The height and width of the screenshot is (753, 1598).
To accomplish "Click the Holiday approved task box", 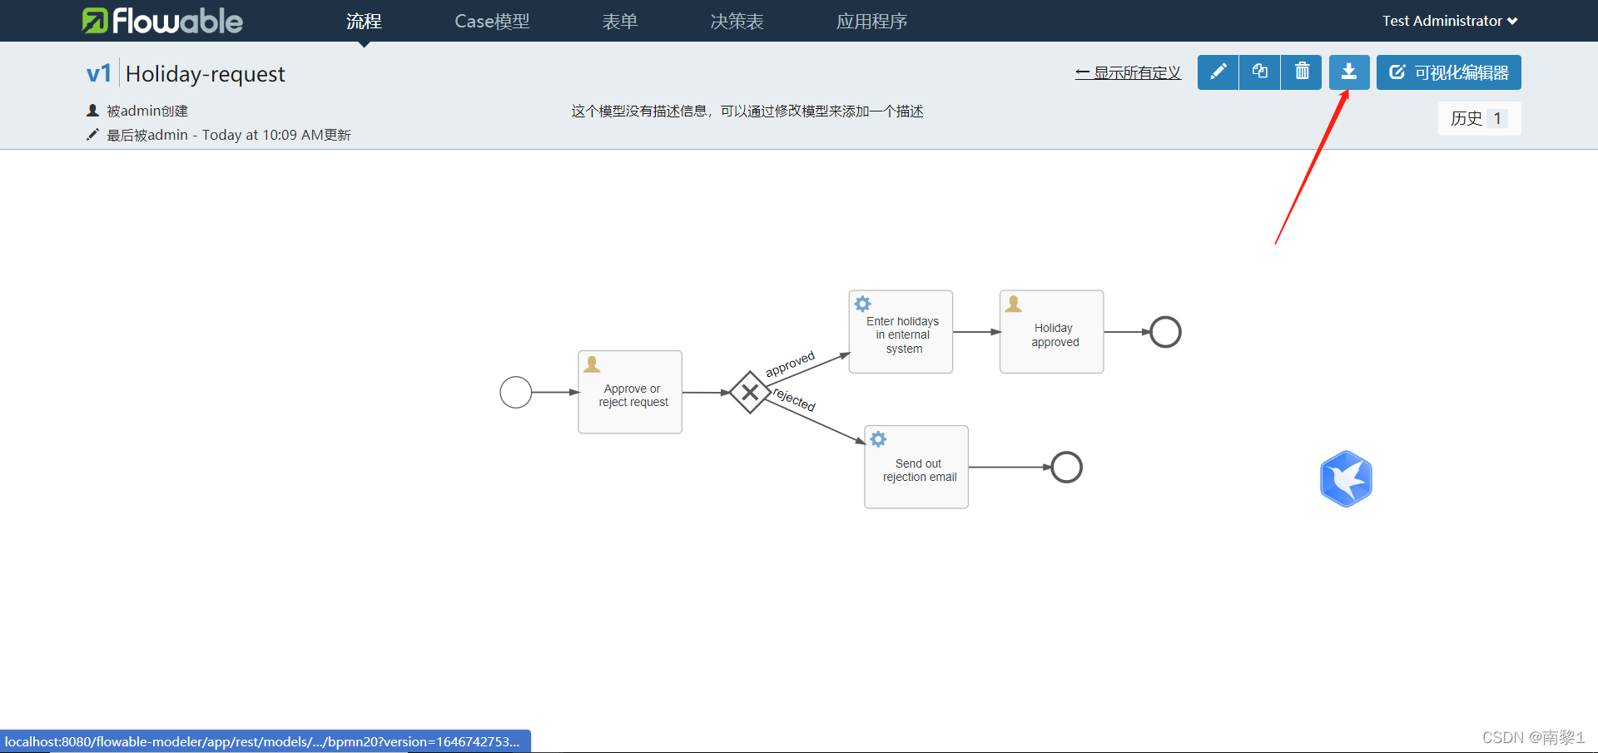I will [x=1051, y=331].
